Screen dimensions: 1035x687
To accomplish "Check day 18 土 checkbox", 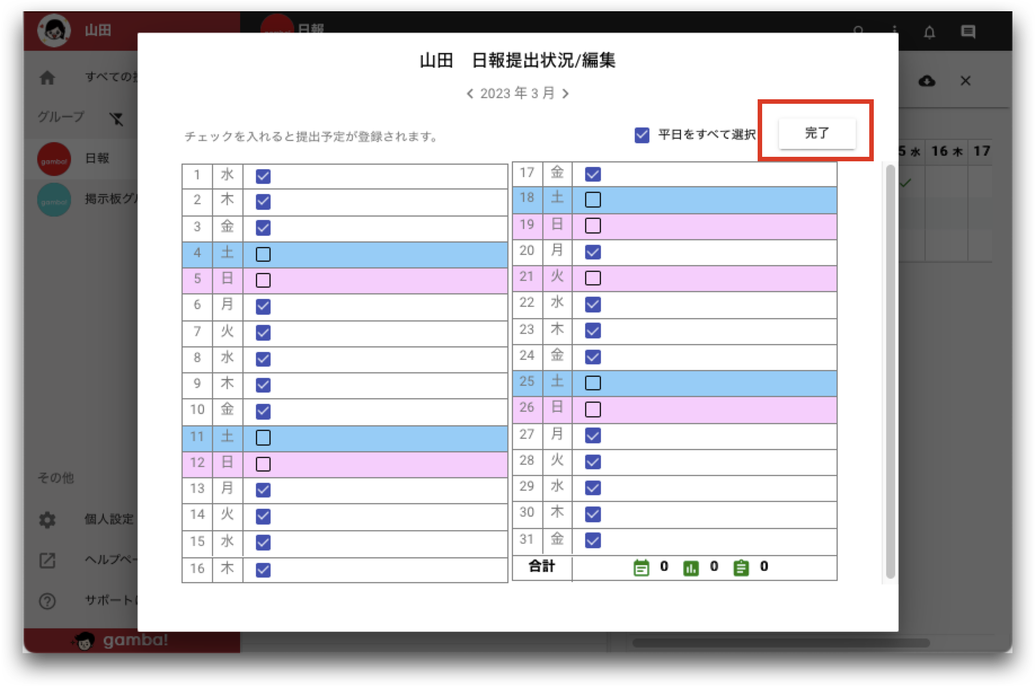I will pyautogui.click(x=593, y=200).
